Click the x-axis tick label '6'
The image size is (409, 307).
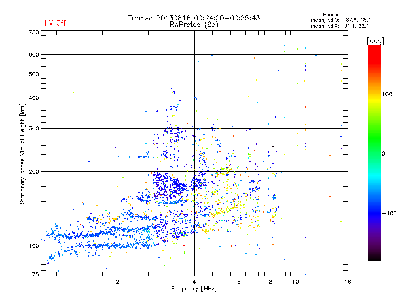coord(239,282)
